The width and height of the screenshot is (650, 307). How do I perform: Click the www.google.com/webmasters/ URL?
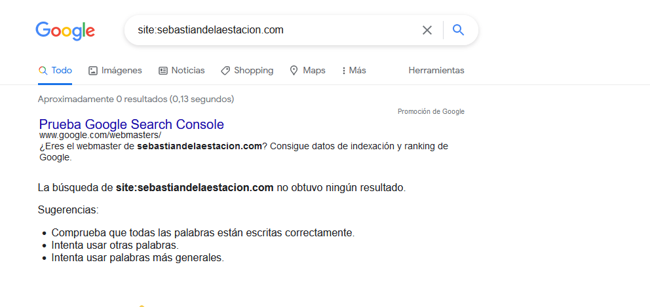(100, 135)
